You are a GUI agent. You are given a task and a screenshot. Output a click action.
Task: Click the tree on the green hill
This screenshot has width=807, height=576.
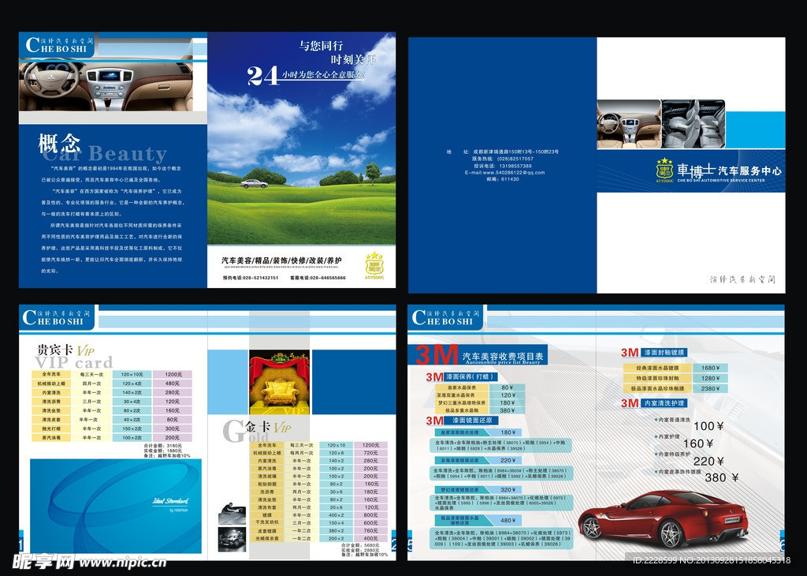(373, 172)
